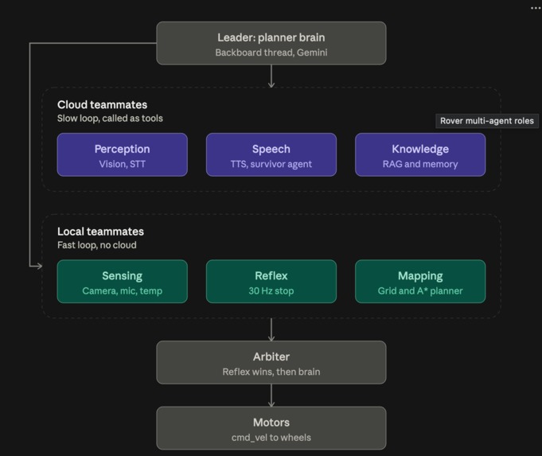Select the Leader: planner brain box

coord(271,43)
